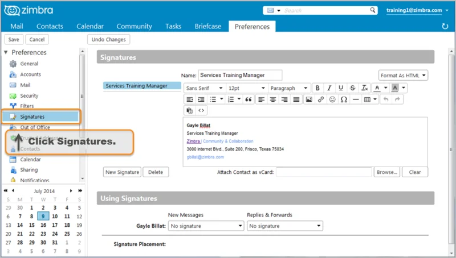Image resolution: width=456 pixels, height=258 pixels.
Task: Align signature text right
Action: pyautogui.click(x=284, y=99)
